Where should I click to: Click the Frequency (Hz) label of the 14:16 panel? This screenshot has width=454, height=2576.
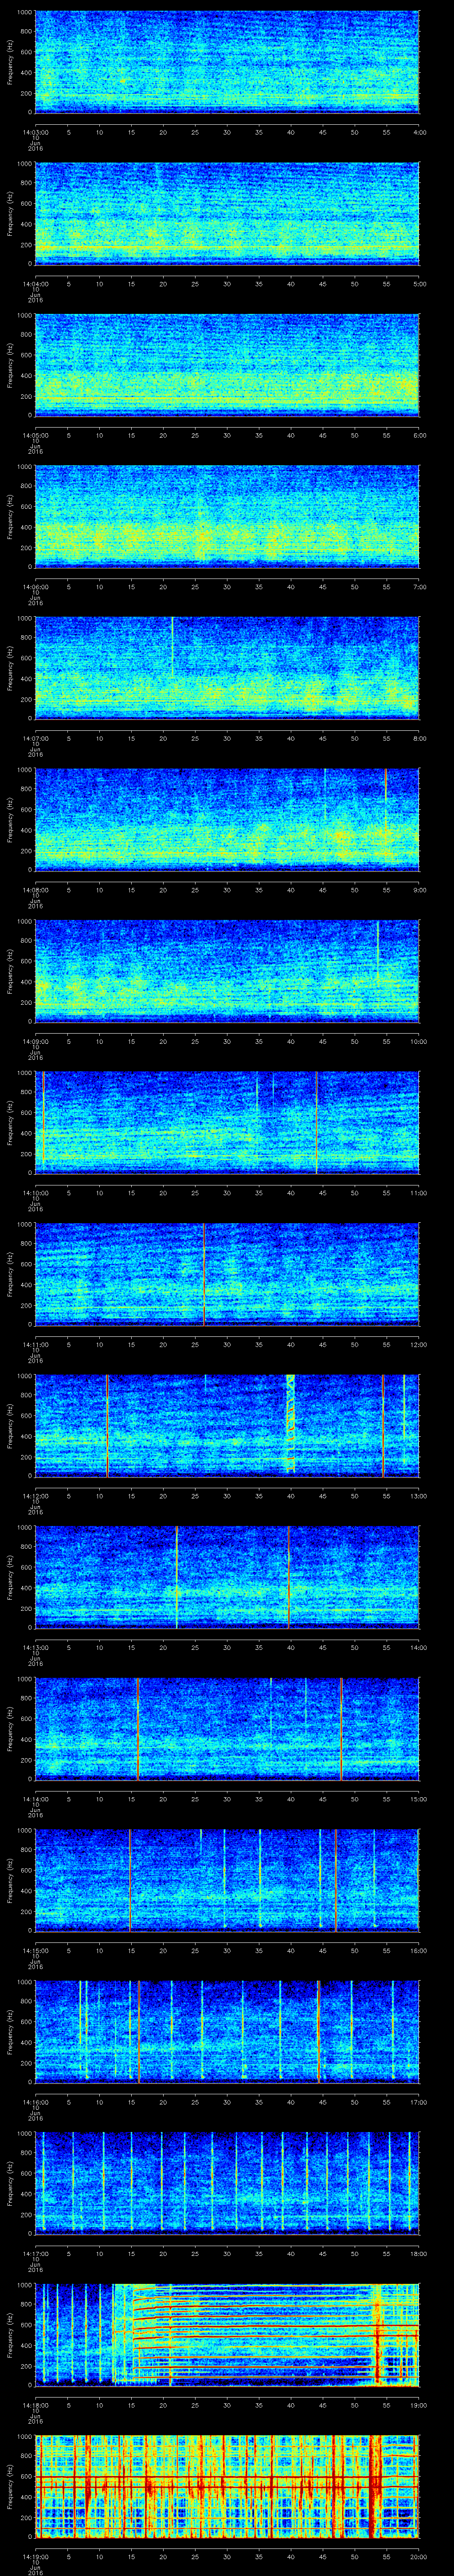click(10, 2030)
